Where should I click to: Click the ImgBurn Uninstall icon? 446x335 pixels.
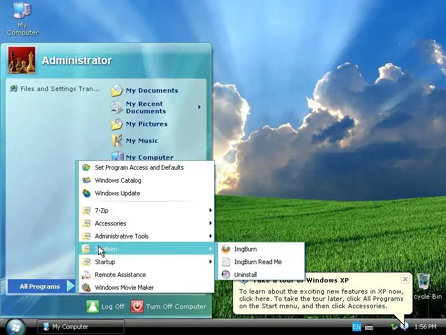(226, 275)
